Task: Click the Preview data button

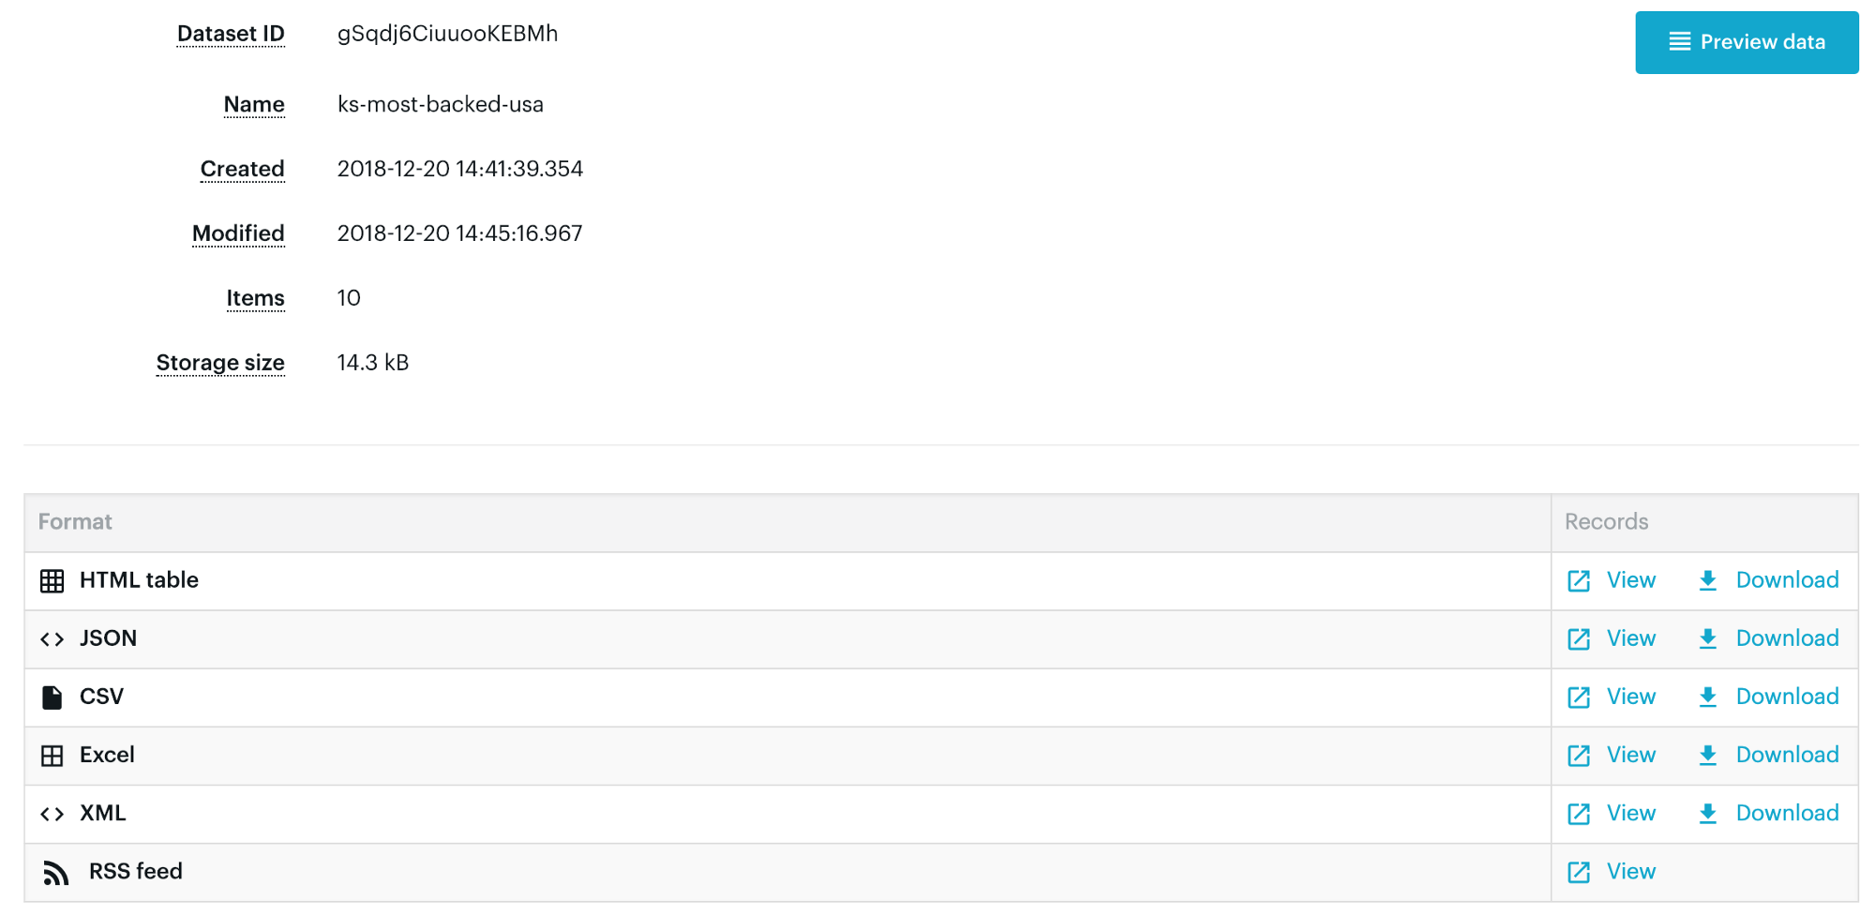Action: tap(1747, 42)
